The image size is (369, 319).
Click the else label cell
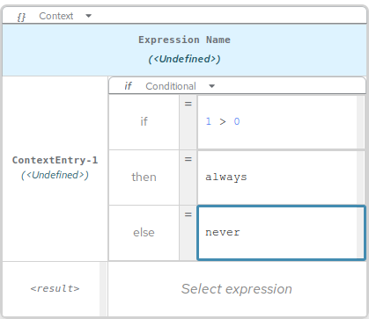pyautogui.click(x=144, y=233)
